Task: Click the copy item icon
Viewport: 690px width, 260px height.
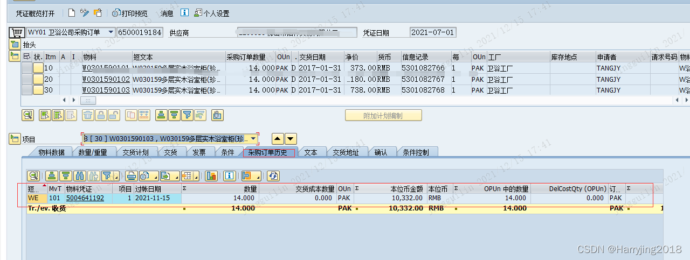Action: click(x=131, y=115)
